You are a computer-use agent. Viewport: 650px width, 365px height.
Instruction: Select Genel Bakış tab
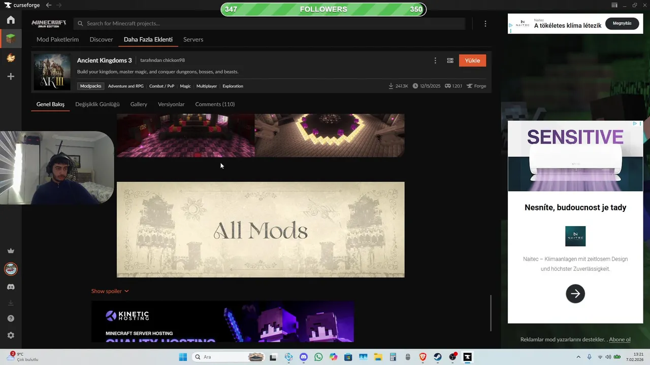pyautogui.click(x=50, y=104)
